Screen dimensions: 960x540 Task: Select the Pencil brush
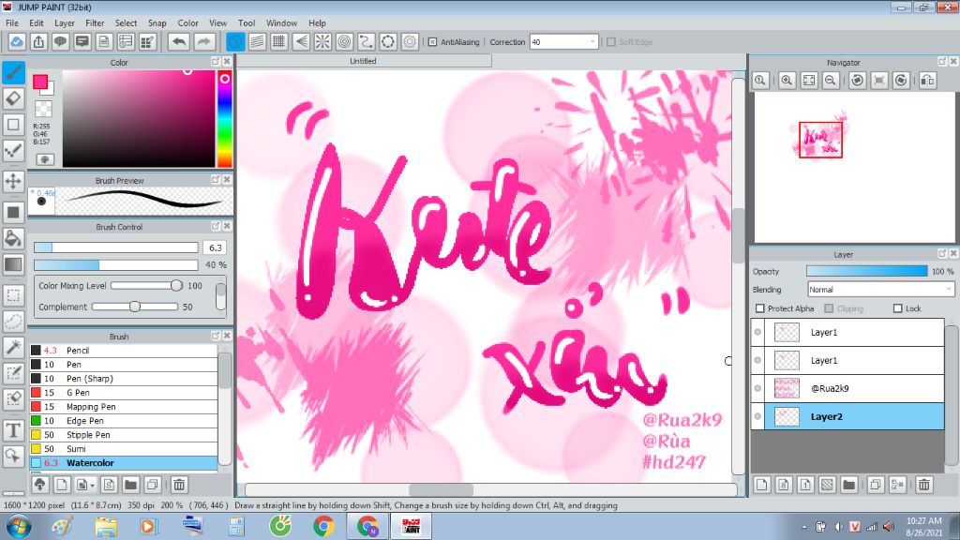point(124,351)
